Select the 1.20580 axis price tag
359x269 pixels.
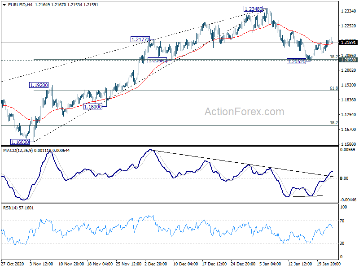[x=349, y=60]
